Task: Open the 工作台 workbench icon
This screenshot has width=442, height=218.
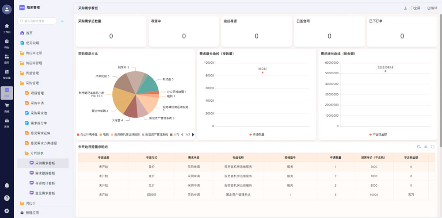Action: [7, 28]
